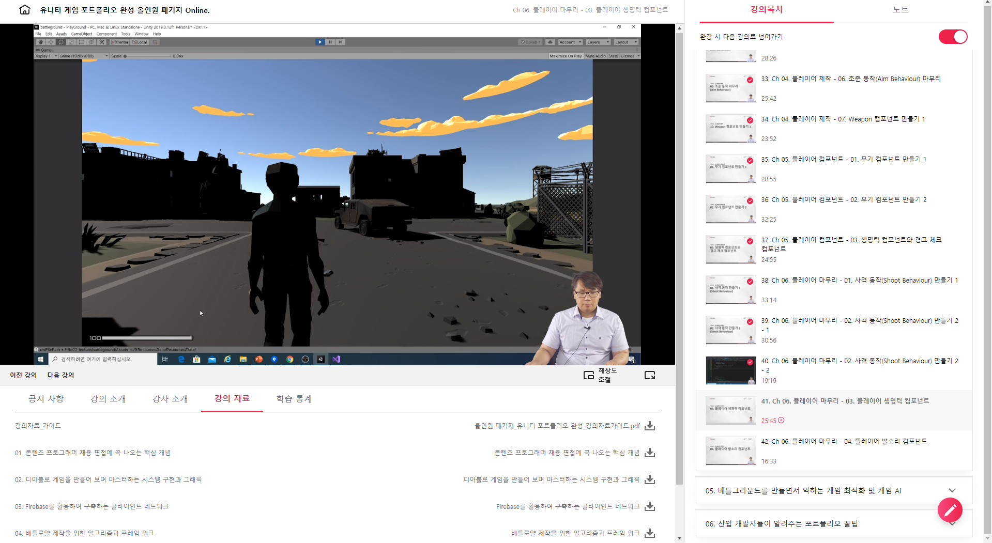Download 콘텐츠 프로그래머 채용 면접 material
The width and height of the screenshot is (992, 543).
click(650, 453)
